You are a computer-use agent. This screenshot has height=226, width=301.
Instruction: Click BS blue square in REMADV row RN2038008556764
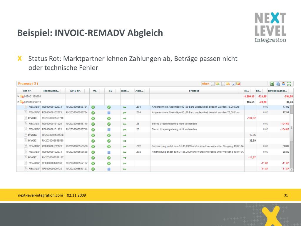pyautogui.click(x=109, y=113)
